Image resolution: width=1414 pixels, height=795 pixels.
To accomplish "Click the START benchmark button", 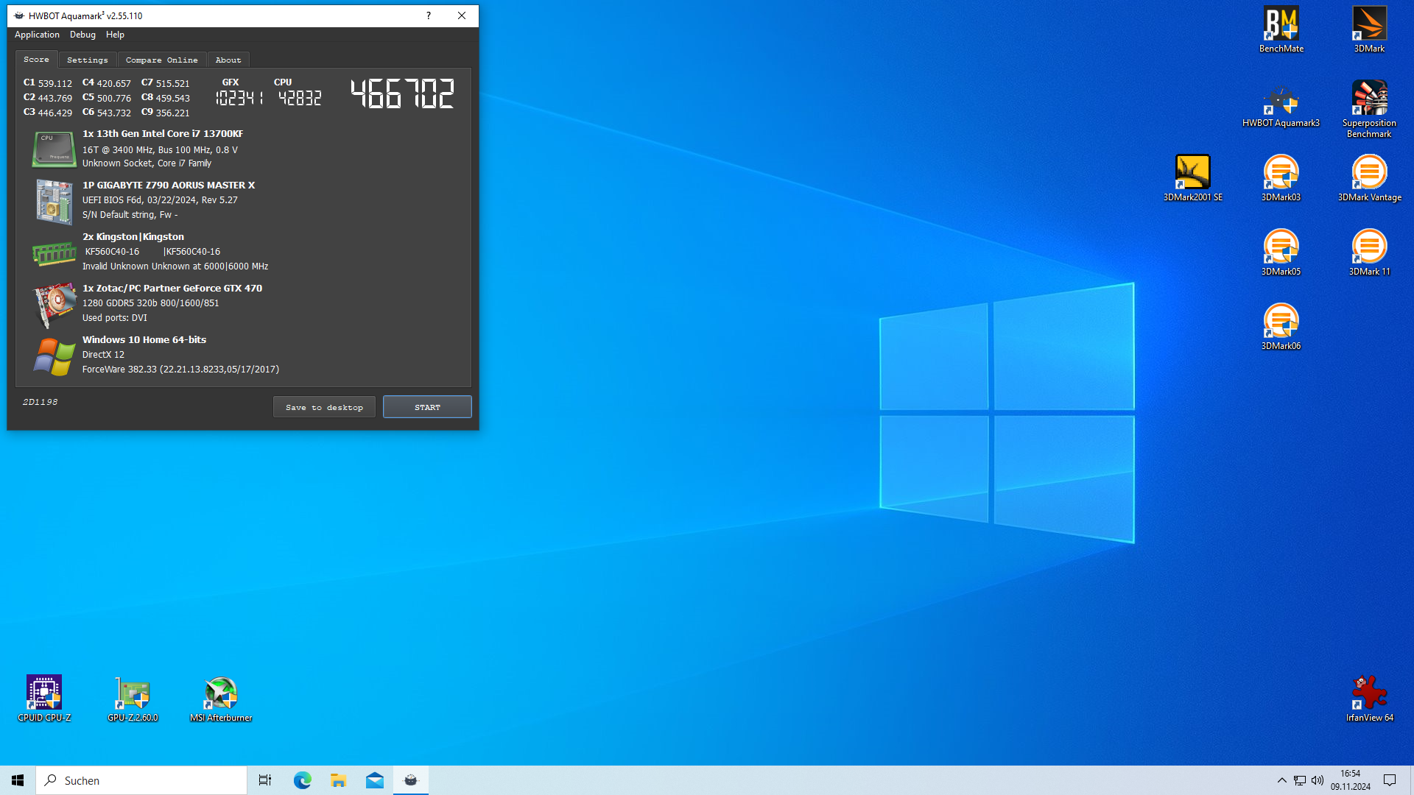I will [x=427, y=407].
